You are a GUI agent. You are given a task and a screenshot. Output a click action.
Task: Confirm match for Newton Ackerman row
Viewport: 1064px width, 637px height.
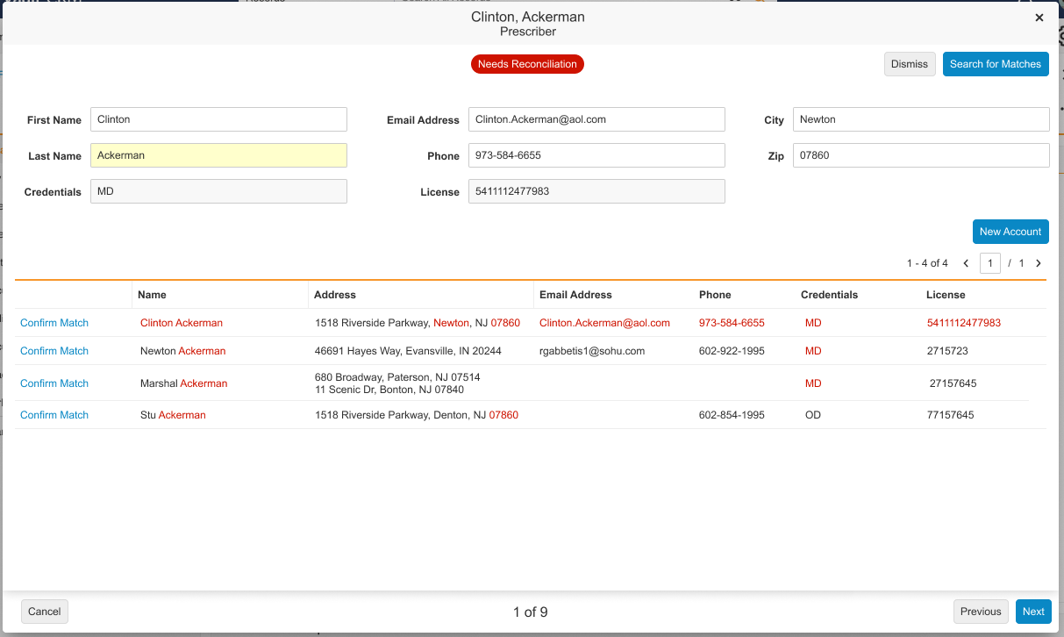pos(54,351)
